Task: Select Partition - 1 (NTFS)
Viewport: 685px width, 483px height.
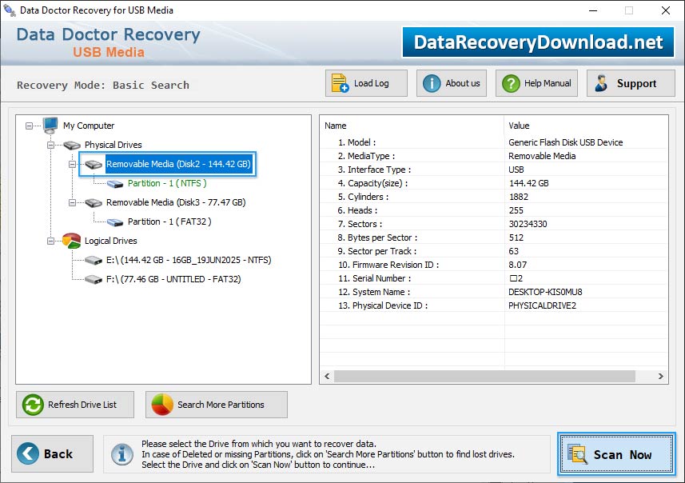Action: tap(167, 183)
